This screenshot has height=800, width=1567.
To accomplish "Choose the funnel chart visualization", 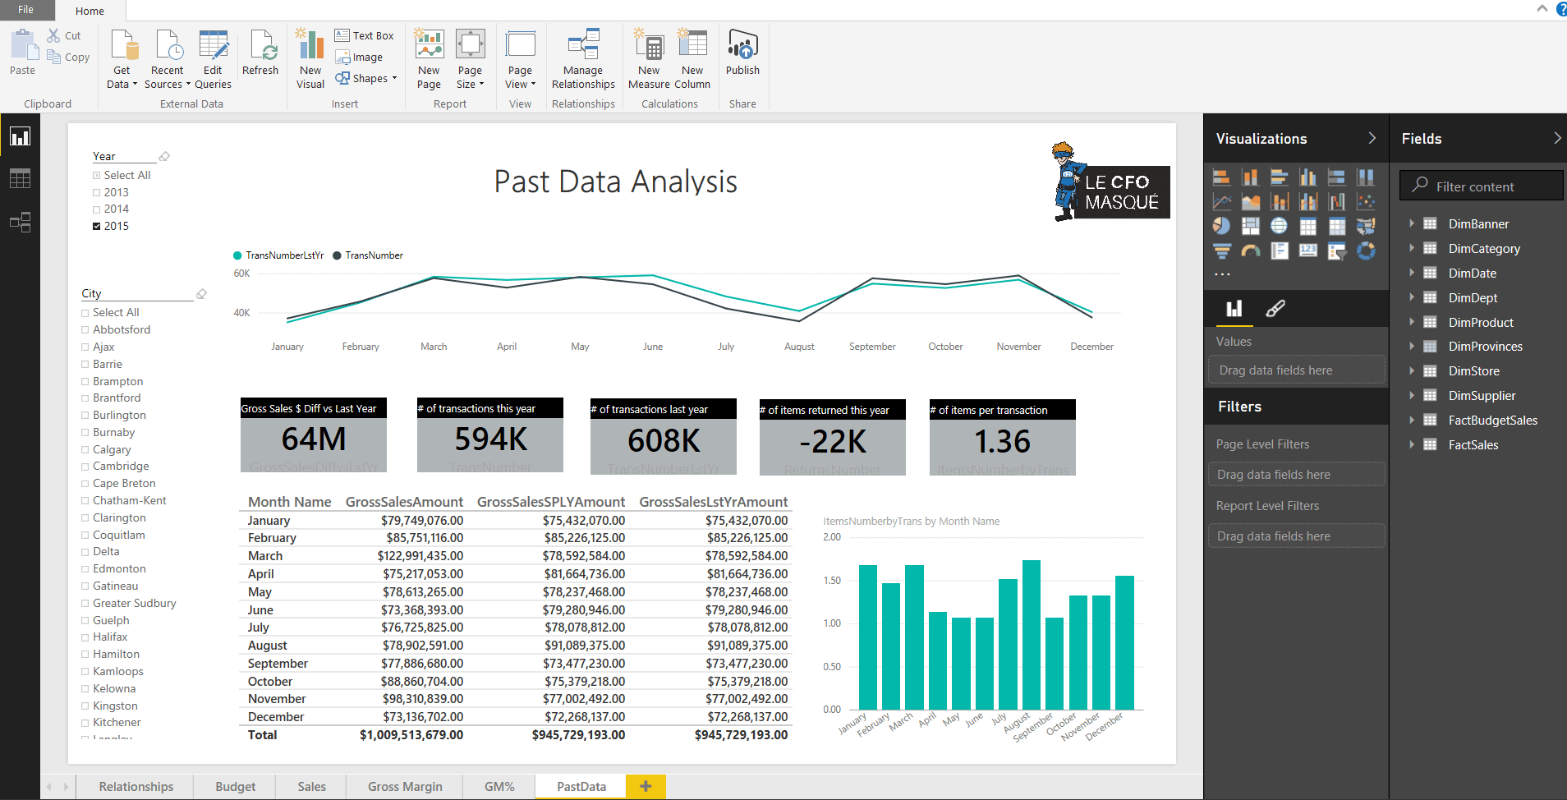I will tap(1222, 251).
